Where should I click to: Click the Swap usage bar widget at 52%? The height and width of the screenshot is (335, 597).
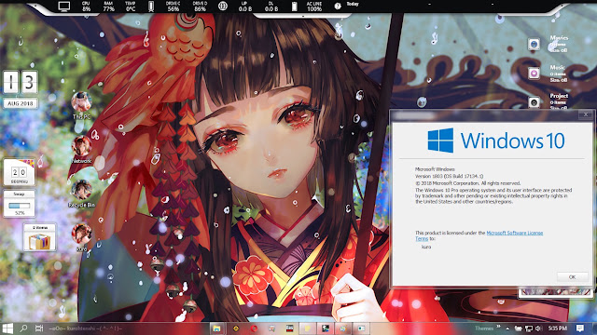[x=20, y=205]
